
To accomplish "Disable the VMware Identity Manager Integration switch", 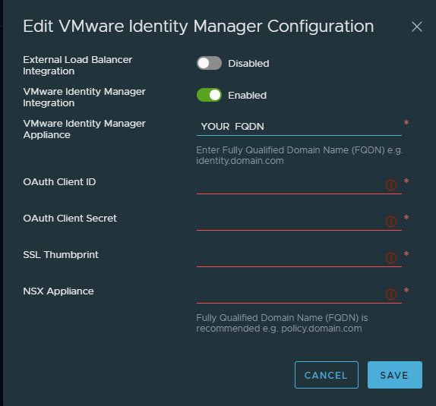I will (209, 95).
